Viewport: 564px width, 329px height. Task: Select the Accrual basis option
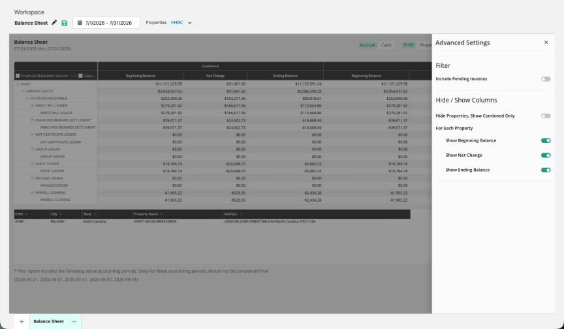368,45
